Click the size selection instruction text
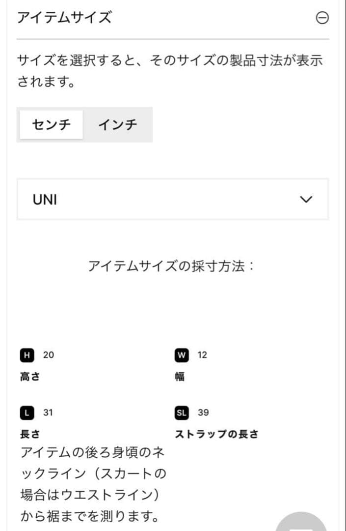 tap(170, 71)
